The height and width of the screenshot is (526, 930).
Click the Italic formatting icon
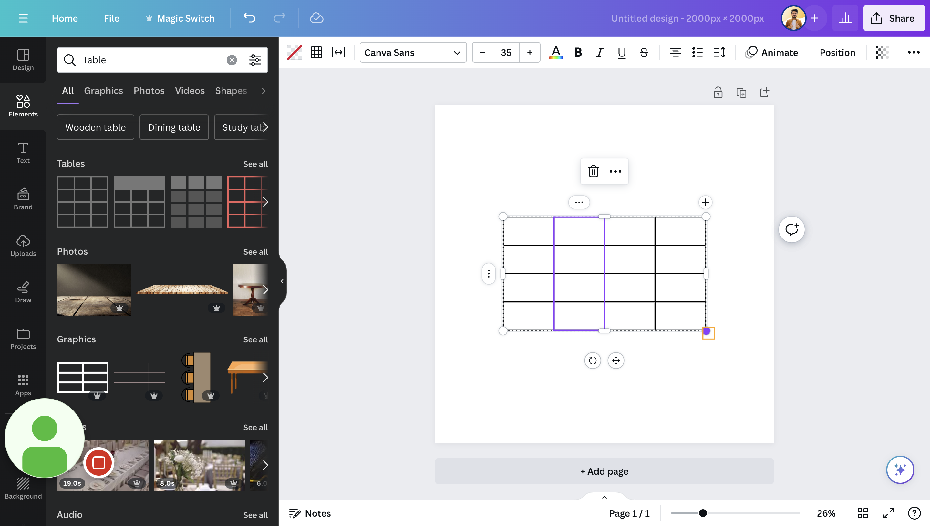598,52
